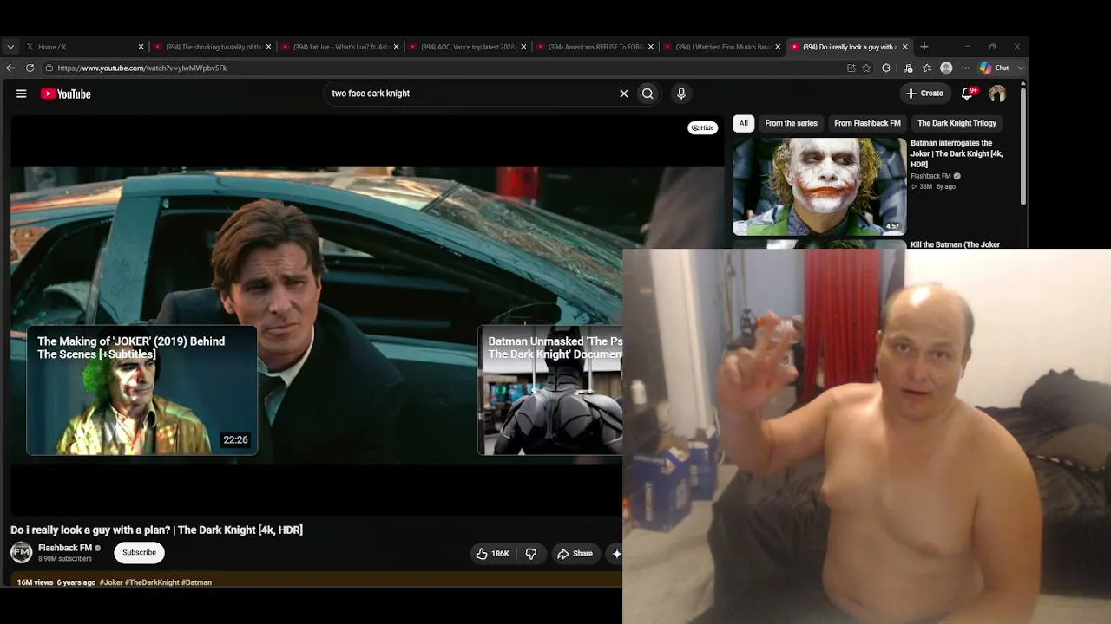Open the #Joker hashtag link

click(x=111, y=582)
